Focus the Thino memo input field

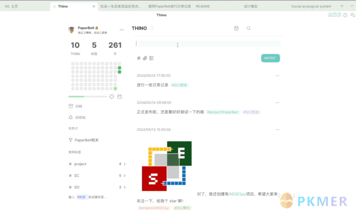click(x=208, y=44)
